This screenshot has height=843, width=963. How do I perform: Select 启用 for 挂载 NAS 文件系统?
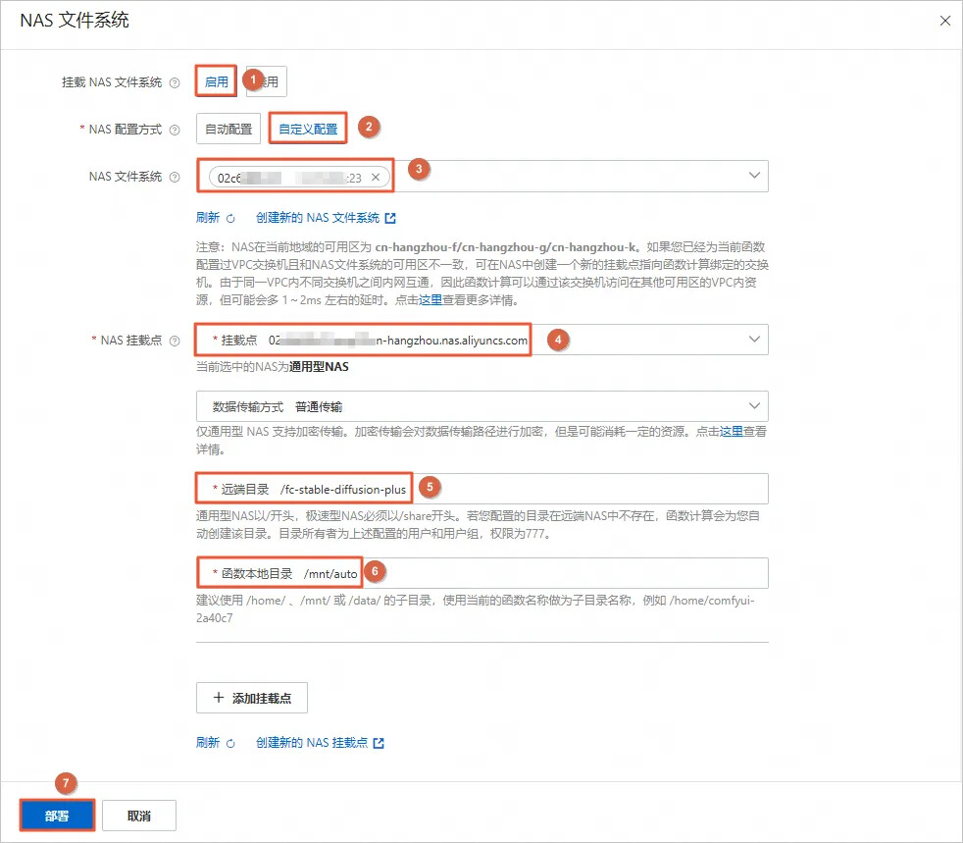pyautogui.click(x=216, y=81)
